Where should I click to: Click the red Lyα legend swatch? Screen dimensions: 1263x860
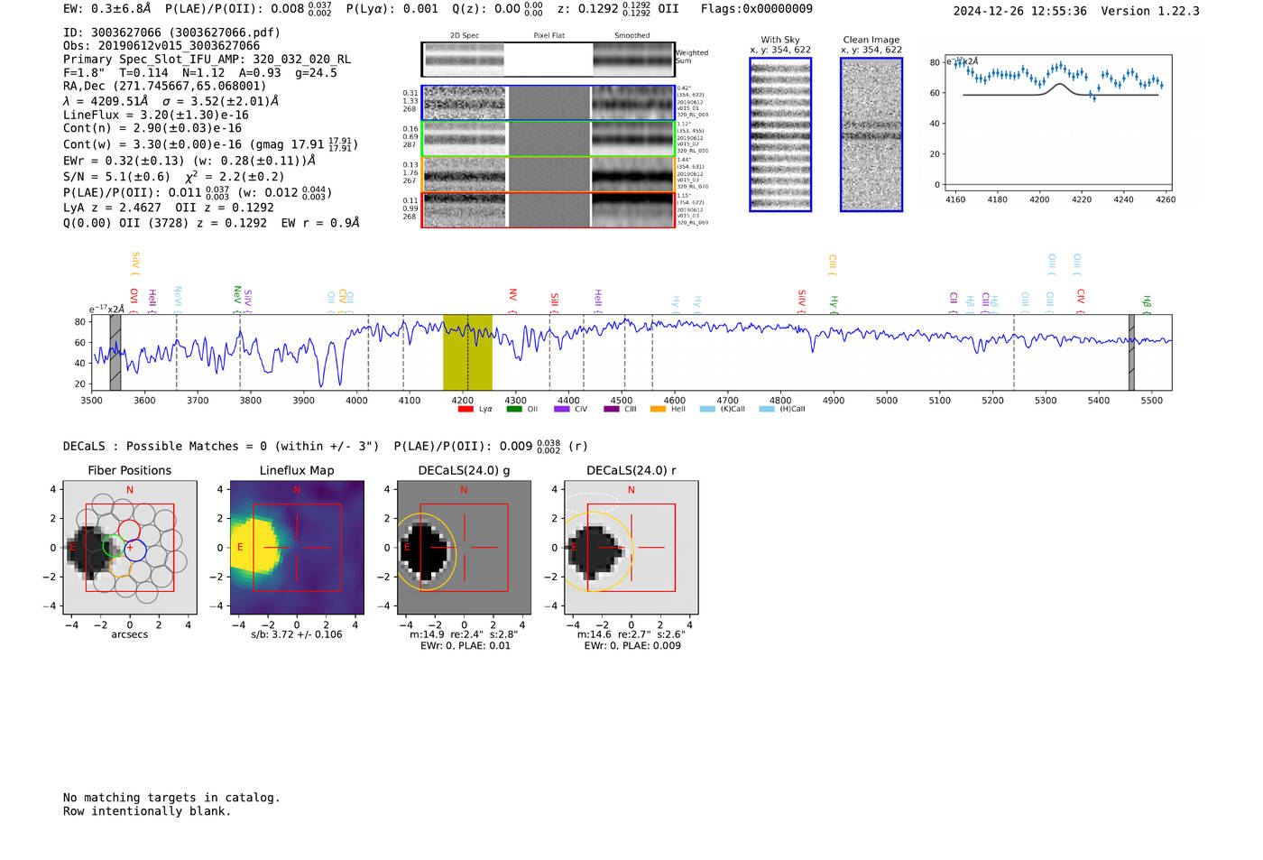[466, 409]
